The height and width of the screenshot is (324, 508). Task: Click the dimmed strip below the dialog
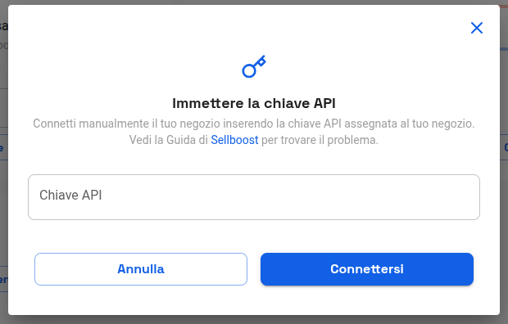coord(254,320)
